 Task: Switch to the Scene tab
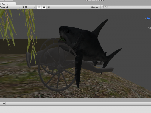click(8, 4)
